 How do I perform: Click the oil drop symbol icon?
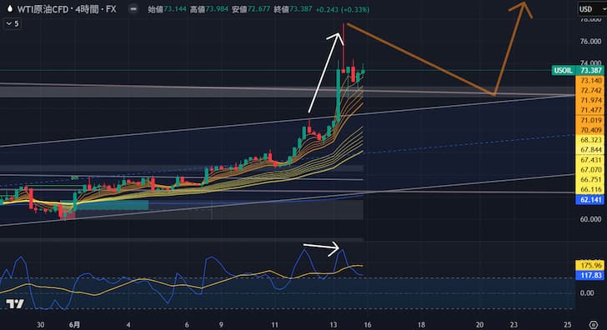(x=10, y=9)
